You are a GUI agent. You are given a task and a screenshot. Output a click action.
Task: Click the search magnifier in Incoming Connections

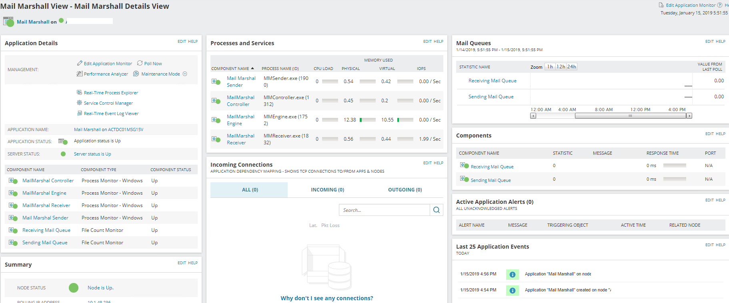click(437, 210)
